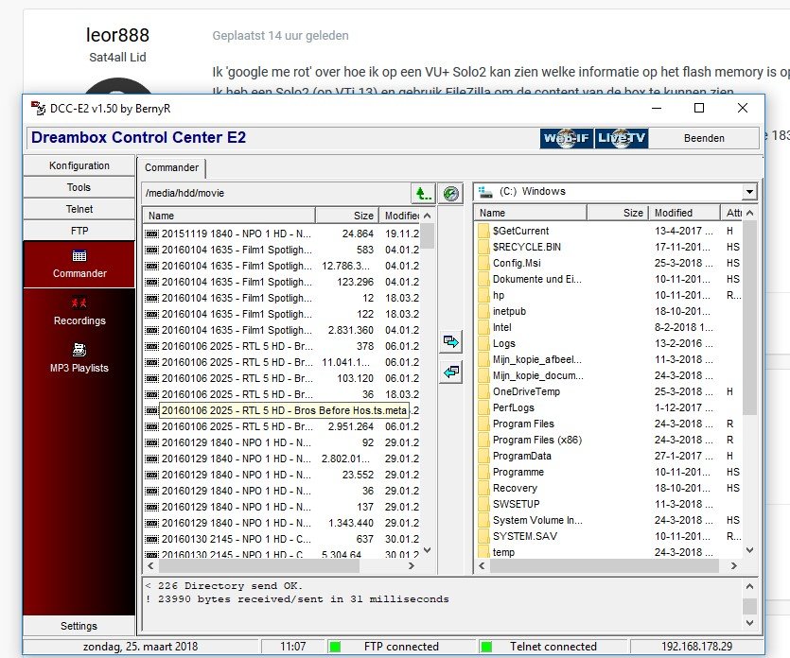
Task: Click the Web-IF button
Action: pyautogui.click(x=566, y=138)
